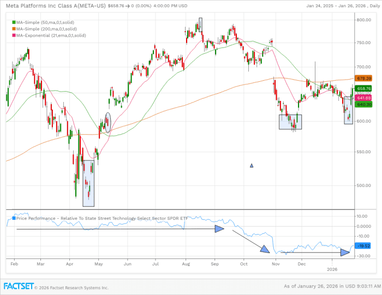The height and width of the screenshot is (295, 382).
Task: Select the MA-Exponential (21,ema,0,1,solid) legend label
Action: pyautogui.click(x=51, y=35)
